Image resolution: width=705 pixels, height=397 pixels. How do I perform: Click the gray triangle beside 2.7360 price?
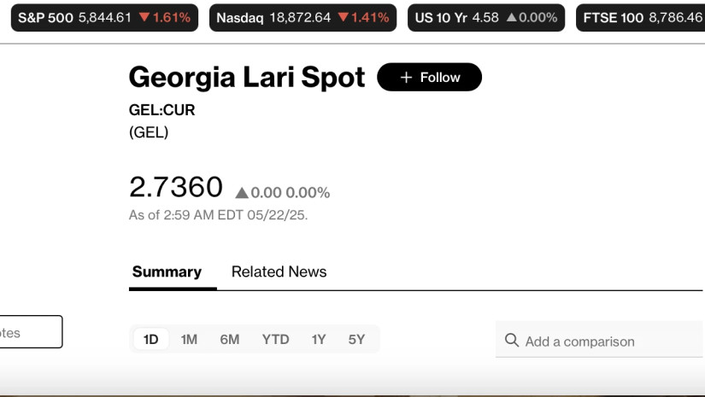click(x=242, y=193)
